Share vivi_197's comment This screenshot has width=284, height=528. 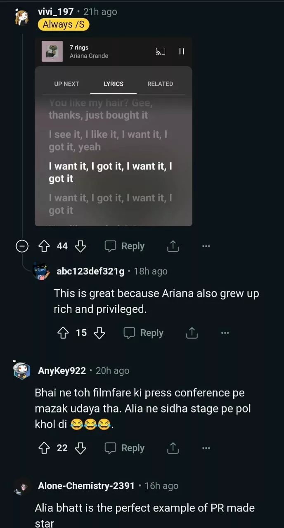click(x=173, y=246)
